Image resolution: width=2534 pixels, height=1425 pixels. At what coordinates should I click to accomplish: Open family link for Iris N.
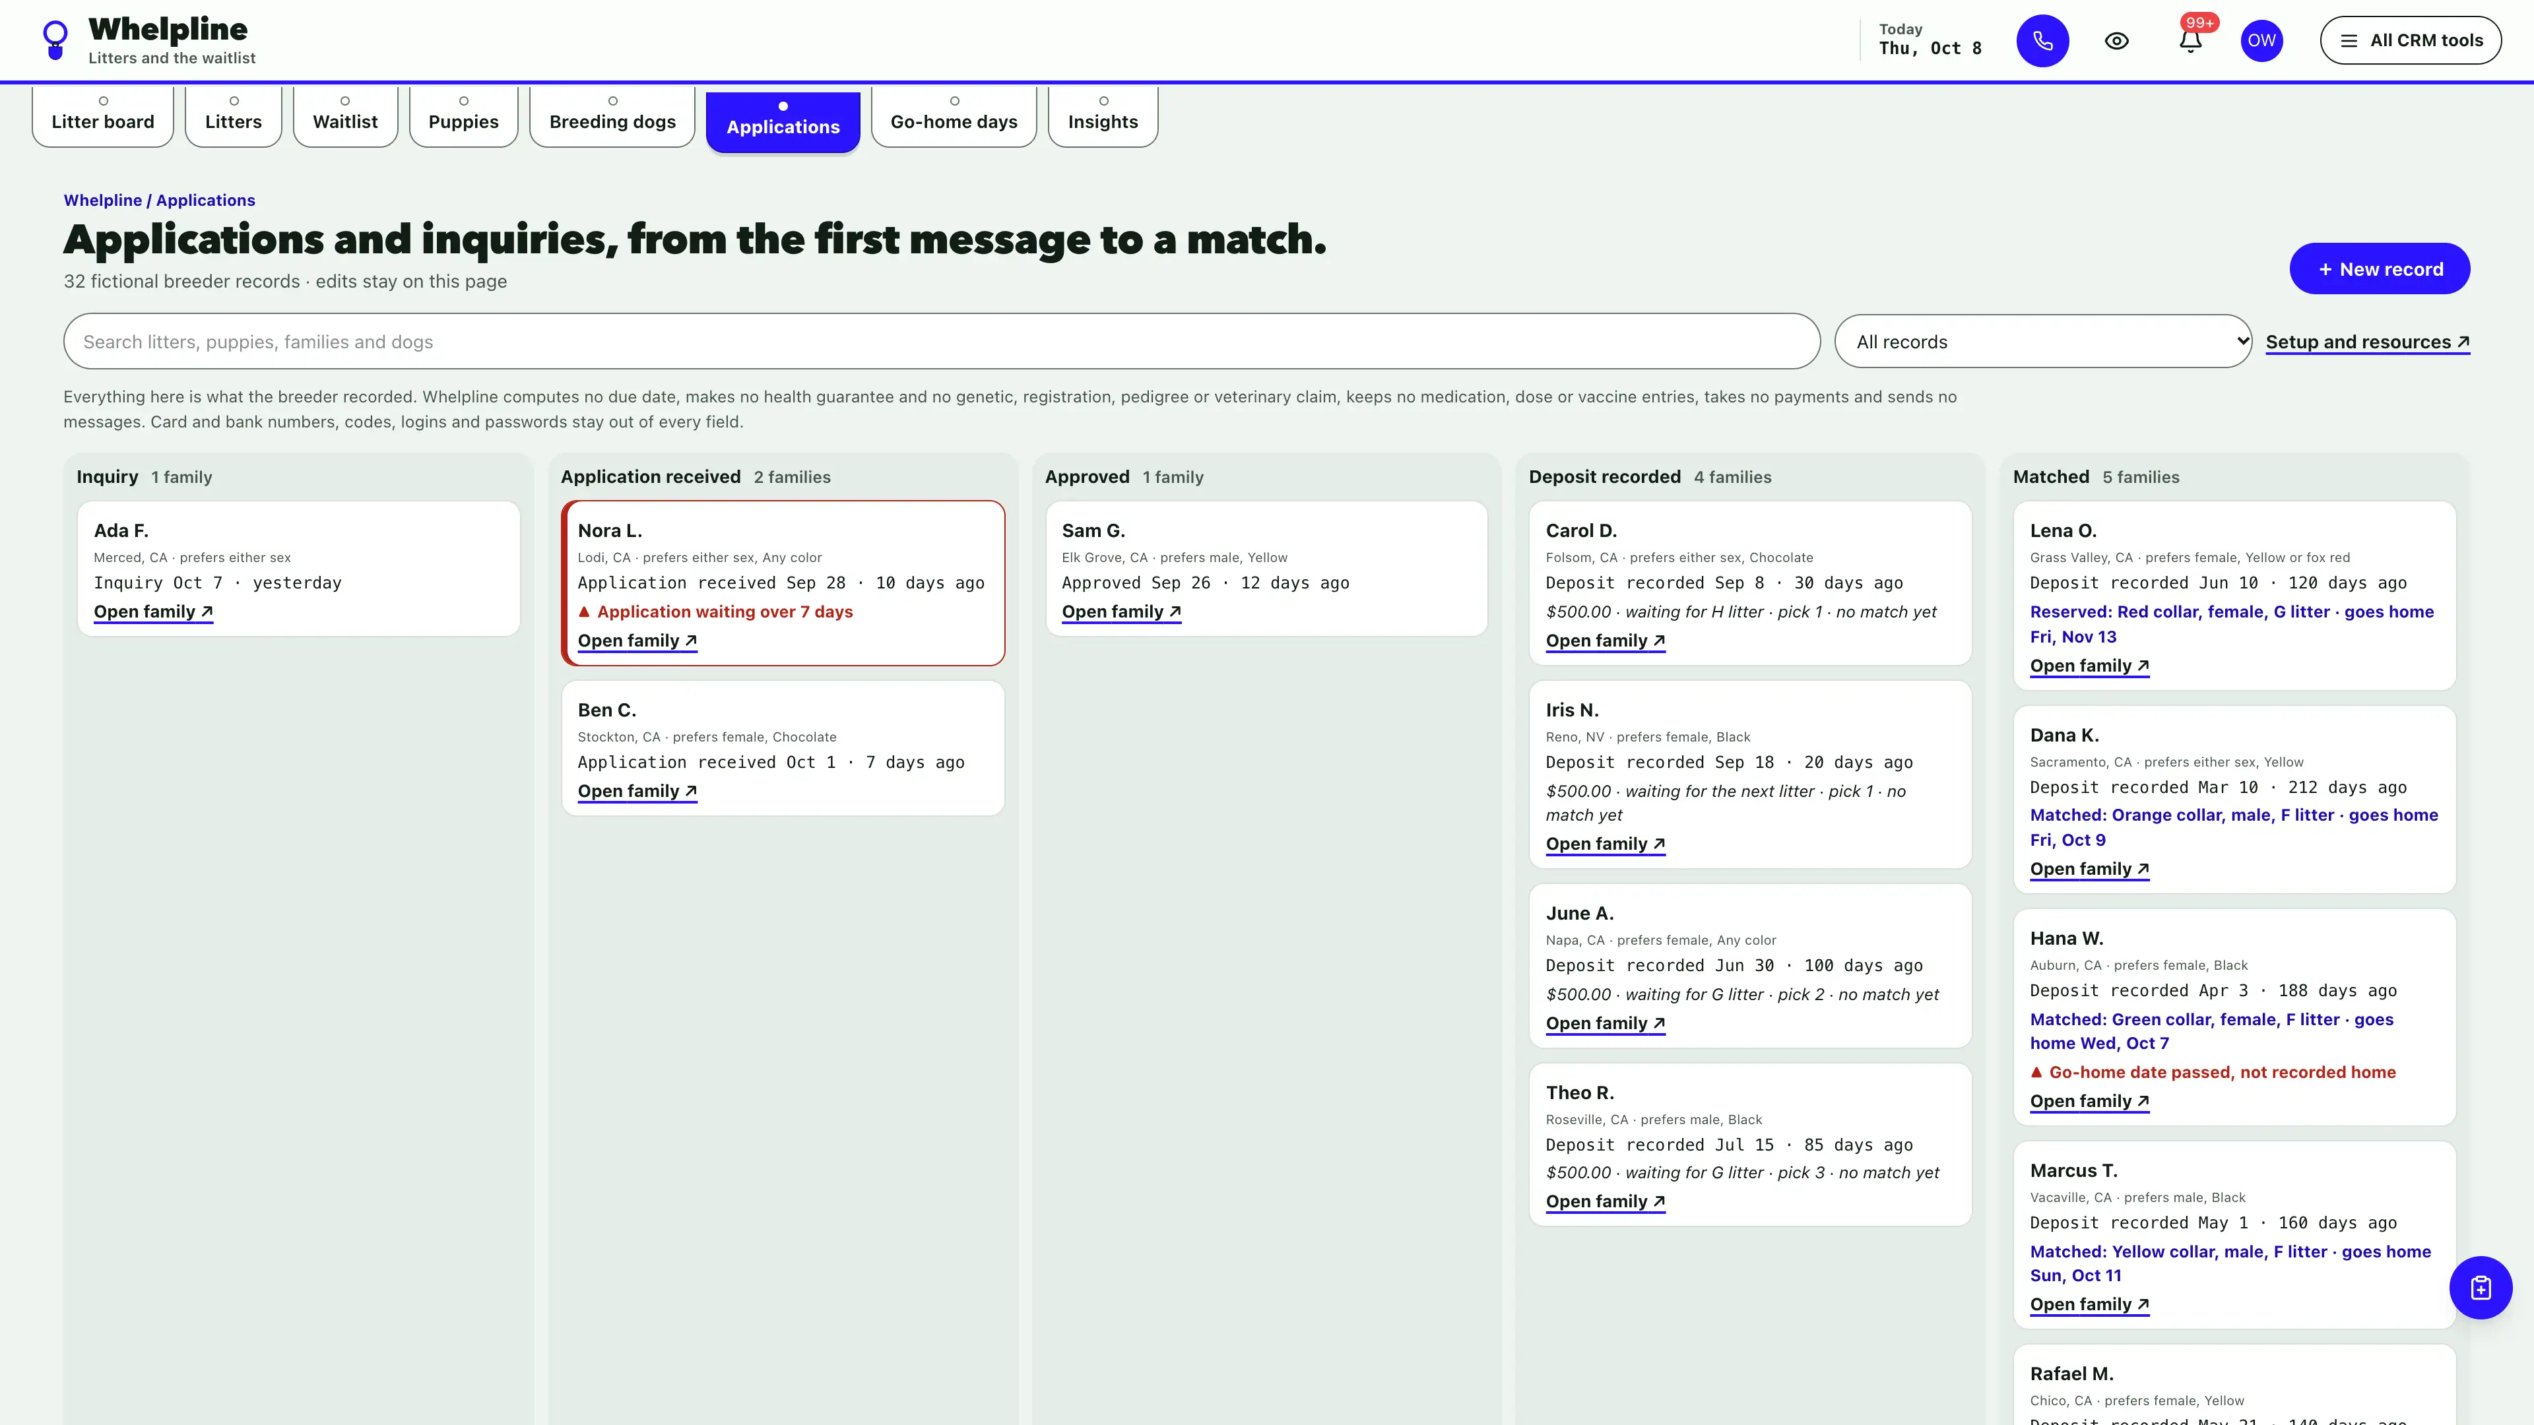[1606, 844]
